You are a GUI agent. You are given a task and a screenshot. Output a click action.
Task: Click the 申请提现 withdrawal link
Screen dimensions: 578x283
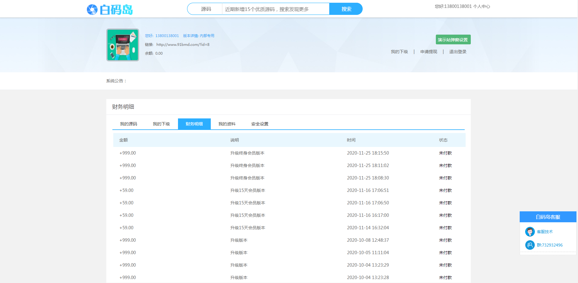point(428,52)
